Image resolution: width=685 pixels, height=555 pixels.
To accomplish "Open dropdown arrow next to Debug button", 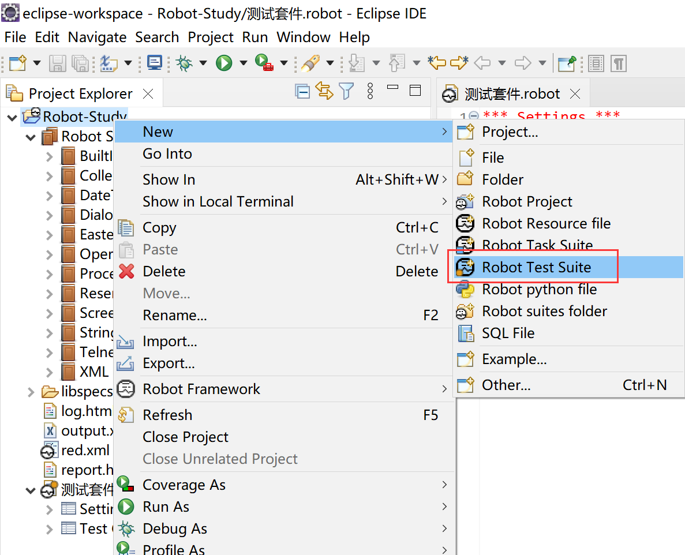I will coord(203,63).
